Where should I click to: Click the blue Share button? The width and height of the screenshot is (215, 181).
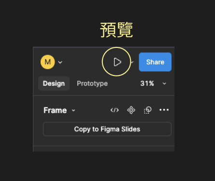click(155, 62)
